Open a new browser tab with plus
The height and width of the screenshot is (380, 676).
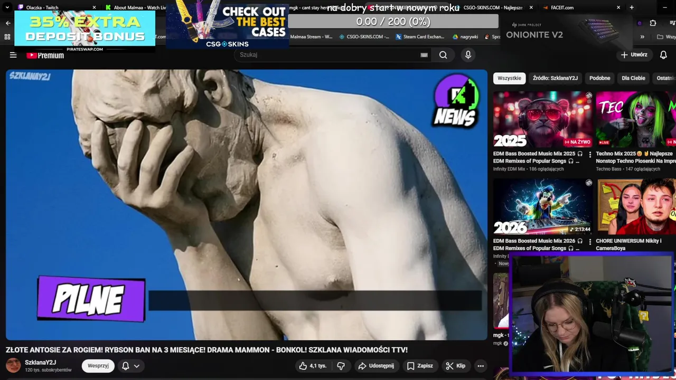point(632,7)
